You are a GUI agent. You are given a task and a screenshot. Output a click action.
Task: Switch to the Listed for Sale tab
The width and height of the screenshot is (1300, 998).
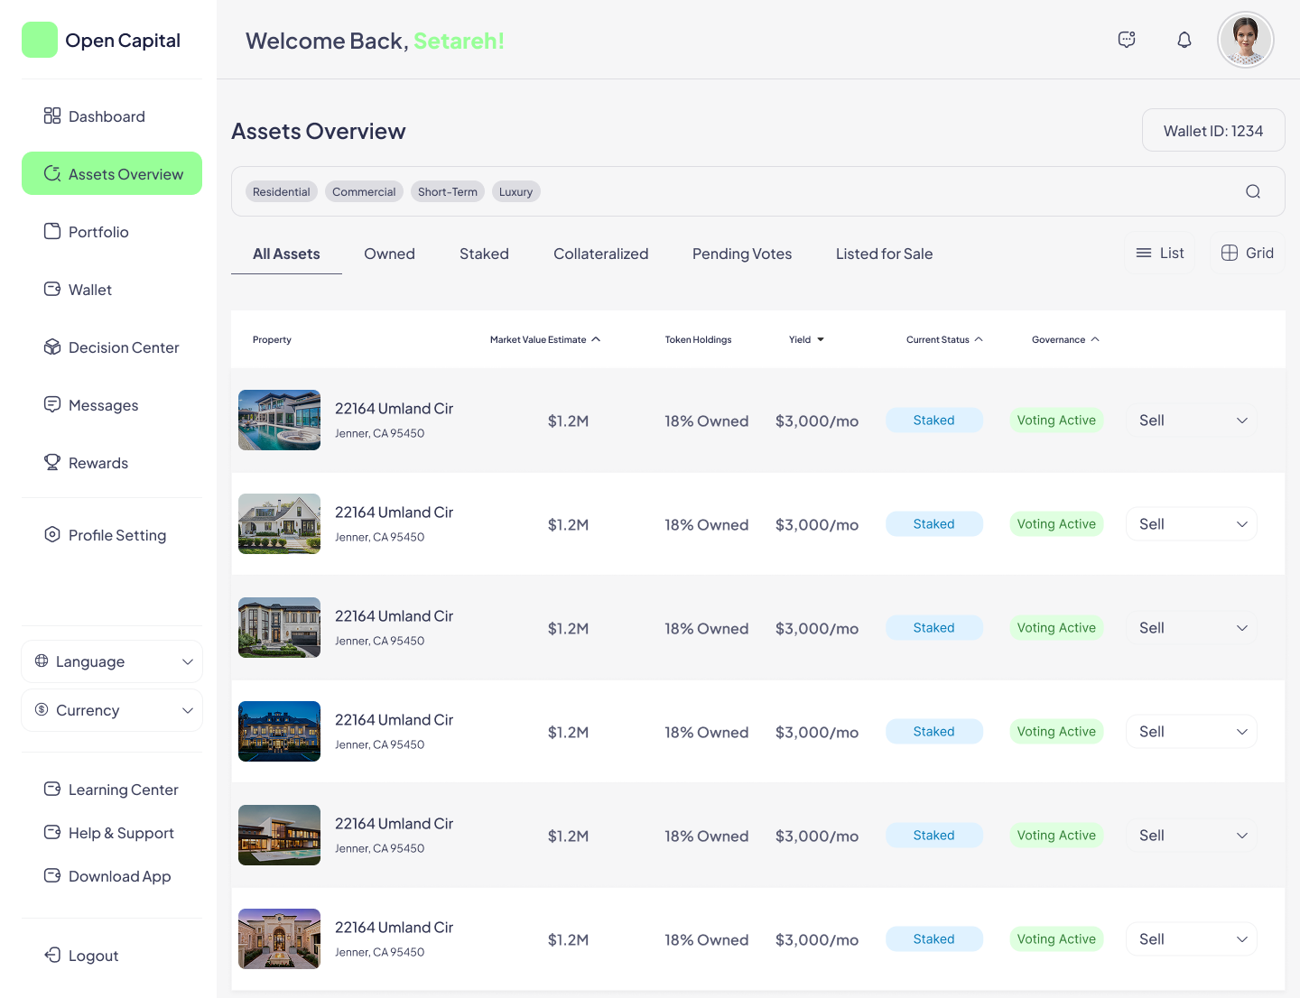pos(884,254)
